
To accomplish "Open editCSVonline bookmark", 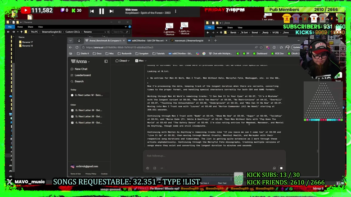I will [180, 54].
